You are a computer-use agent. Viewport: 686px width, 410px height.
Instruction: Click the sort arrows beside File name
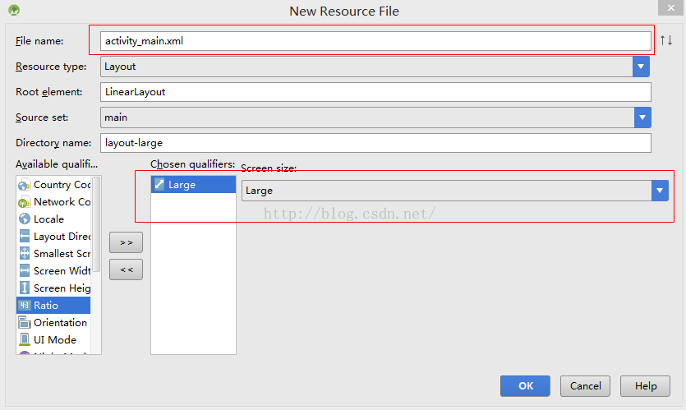(x=666, y=40)
